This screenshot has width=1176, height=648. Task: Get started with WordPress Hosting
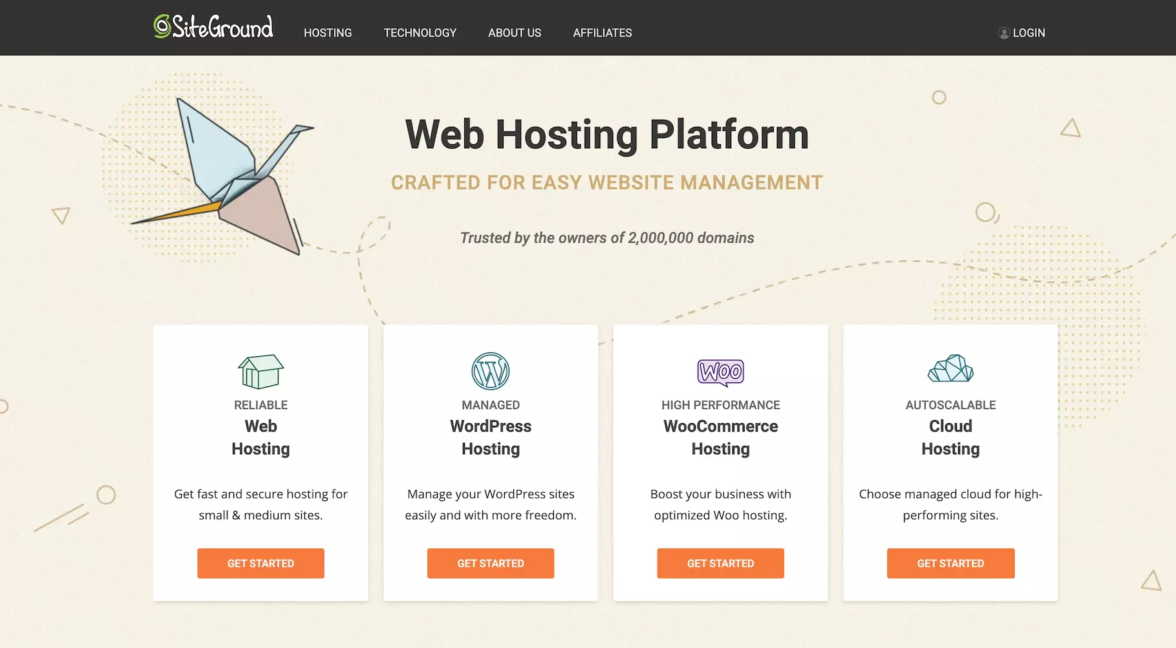point(490,563)
